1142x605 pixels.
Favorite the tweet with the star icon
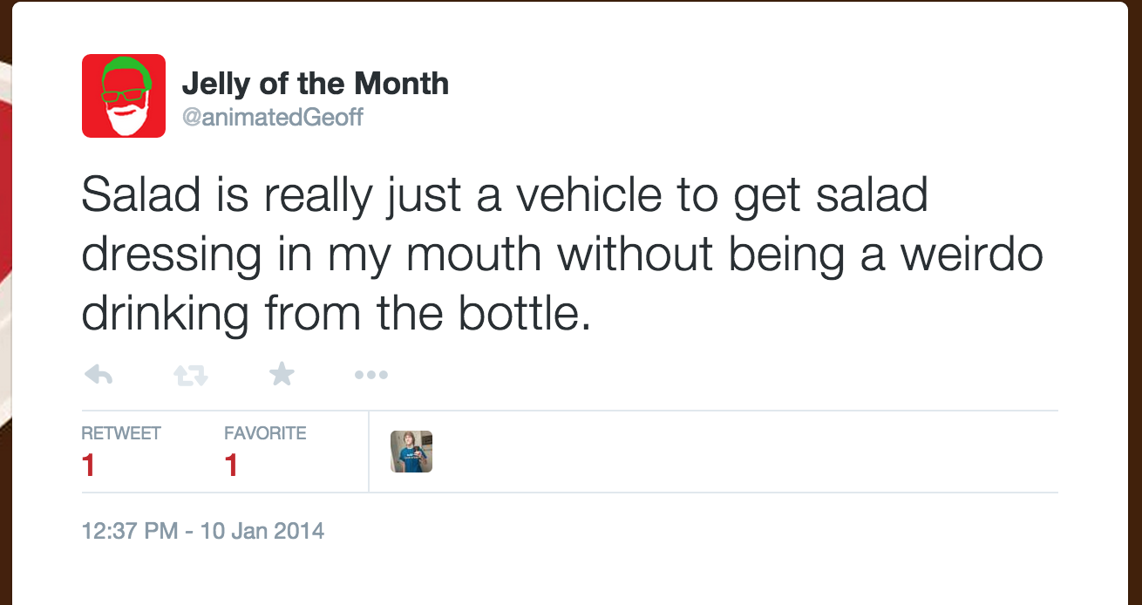282,375
